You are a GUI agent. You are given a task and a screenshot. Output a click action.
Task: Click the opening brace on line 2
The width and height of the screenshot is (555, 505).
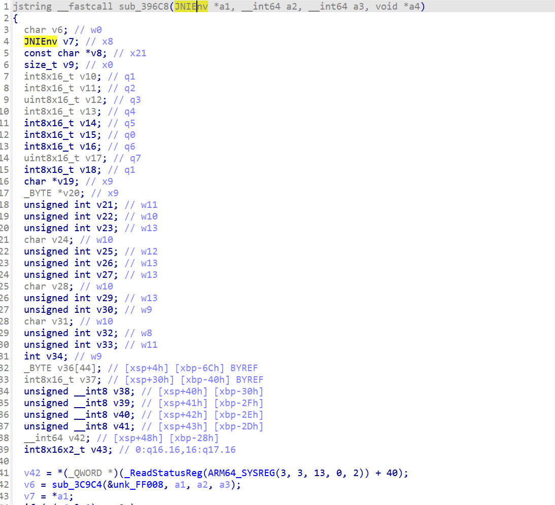(15, 18)
